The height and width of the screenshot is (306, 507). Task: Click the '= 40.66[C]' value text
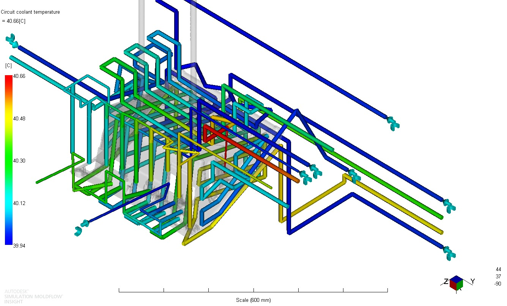coord(14,21)
